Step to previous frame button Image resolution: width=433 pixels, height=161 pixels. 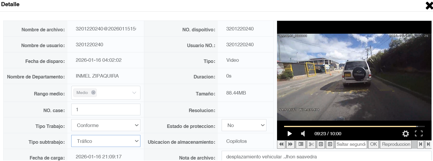pos(321,144)
